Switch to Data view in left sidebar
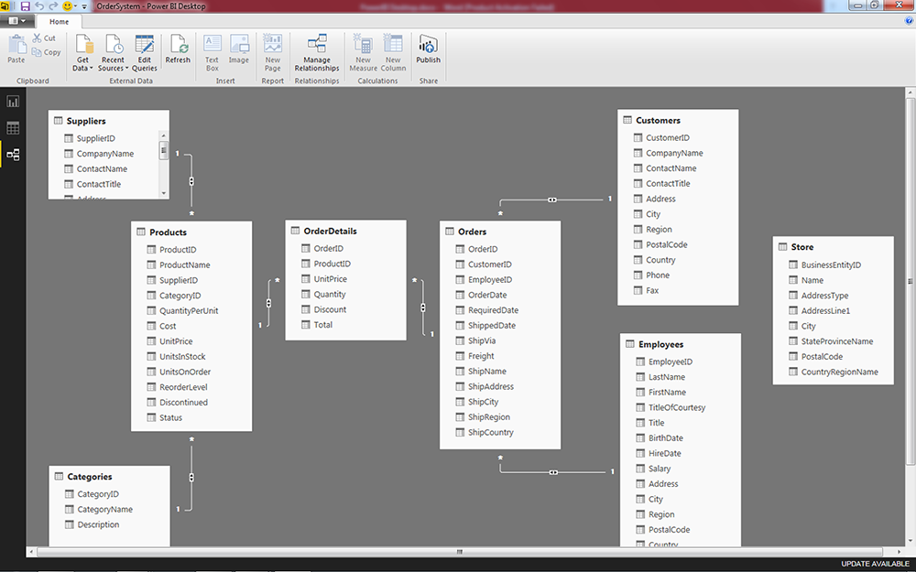 [13, 128]
